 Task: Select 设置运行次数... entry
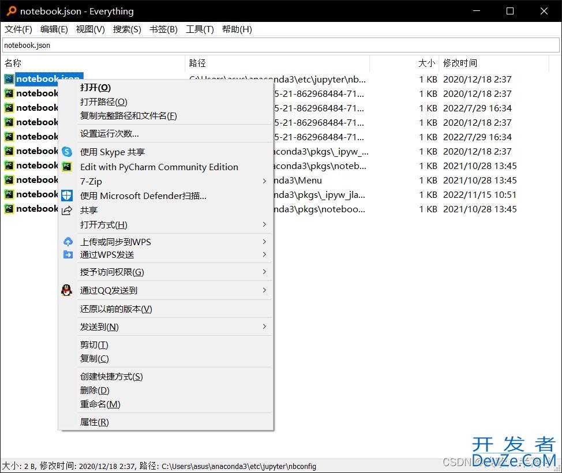pos(109,134)
